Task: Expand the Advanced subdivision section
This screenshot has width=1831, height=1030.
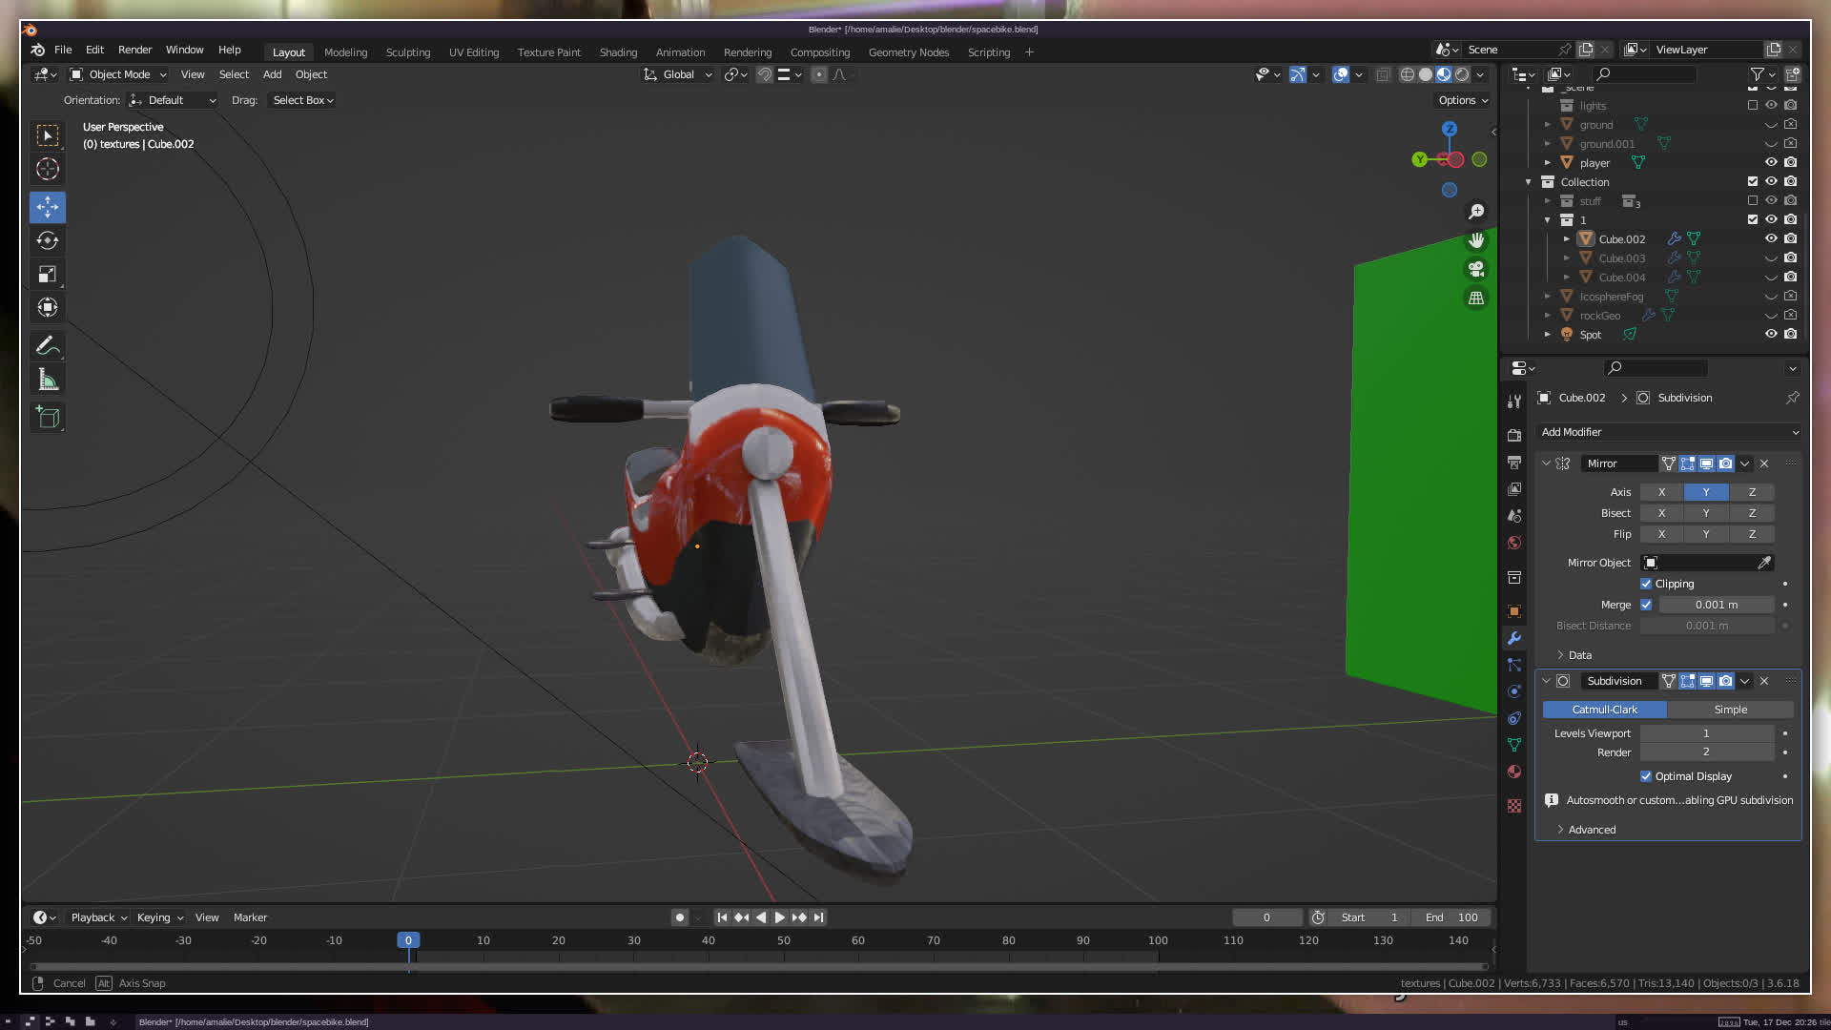Action: [1591, 830]
